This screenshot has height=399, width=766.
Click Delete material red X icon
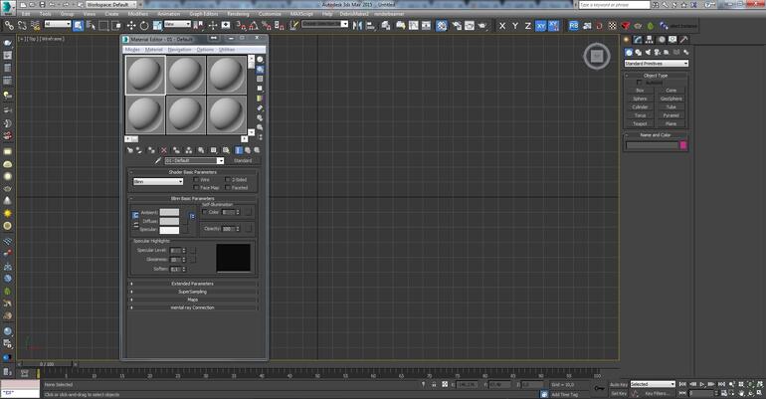(x=164, y=150)
